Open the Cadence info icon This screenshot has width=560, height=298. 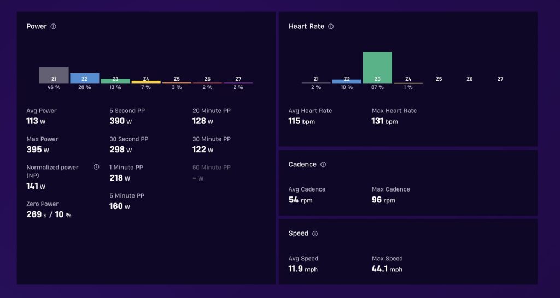(323, 164)
